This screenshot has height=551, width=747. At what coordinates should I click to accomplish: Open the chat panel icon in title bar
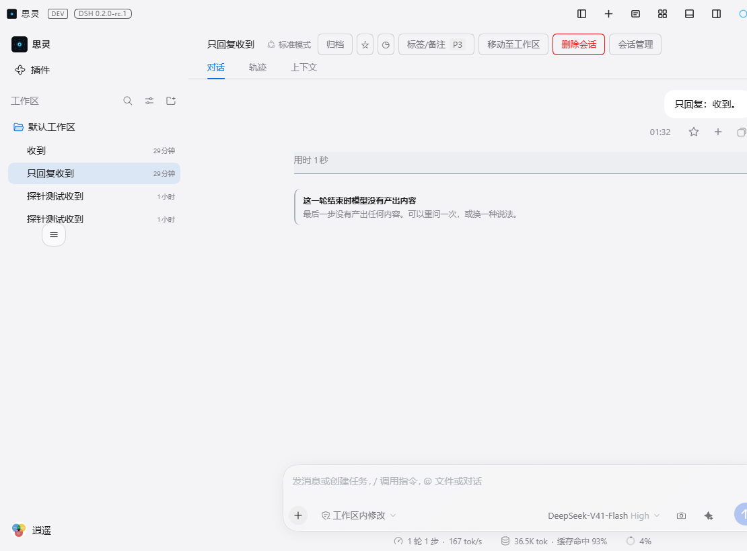(x=635, y=14)
